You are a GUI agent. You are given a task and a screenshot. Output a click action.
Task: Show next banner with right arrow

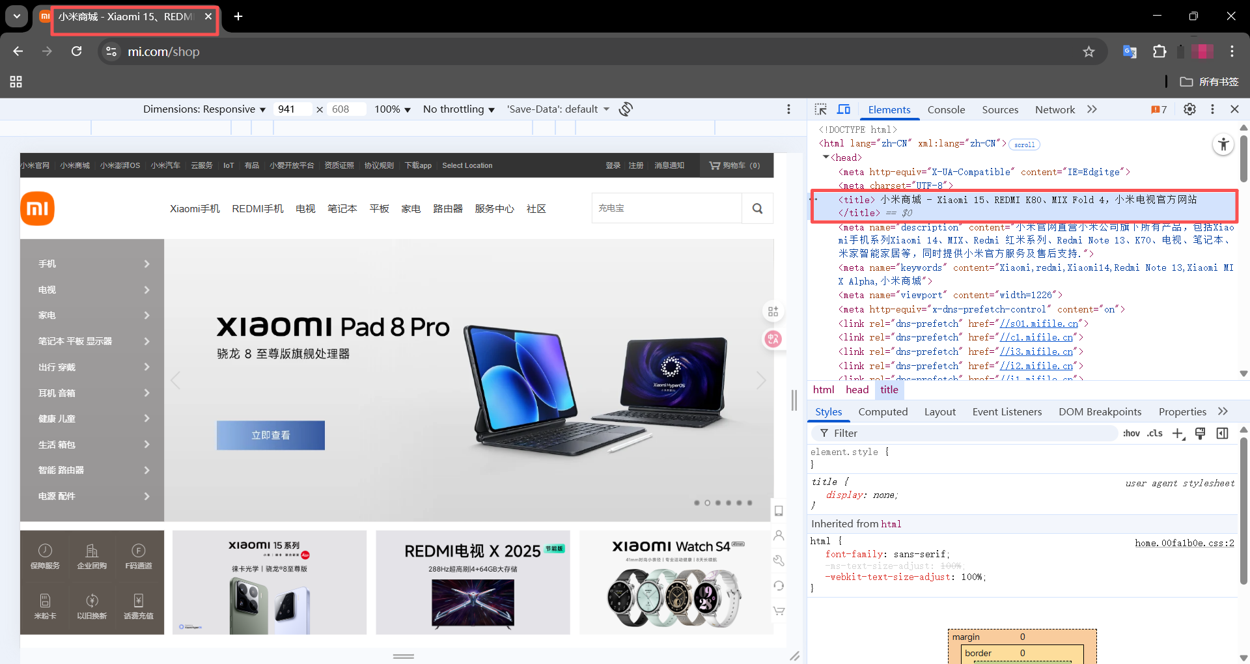[761, 380]
